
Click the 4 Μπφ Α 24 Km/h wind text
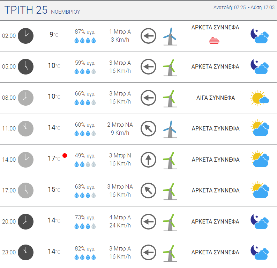click(120, 221)
